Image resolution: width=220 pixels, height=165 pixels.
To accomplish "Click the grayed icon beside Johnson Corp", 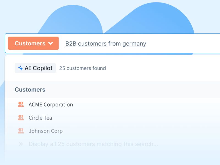I will (21, 131).
